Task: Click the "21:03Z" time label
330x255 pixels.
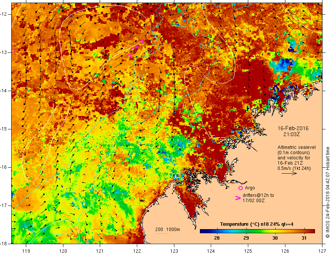Action: [x=291, y=134]
